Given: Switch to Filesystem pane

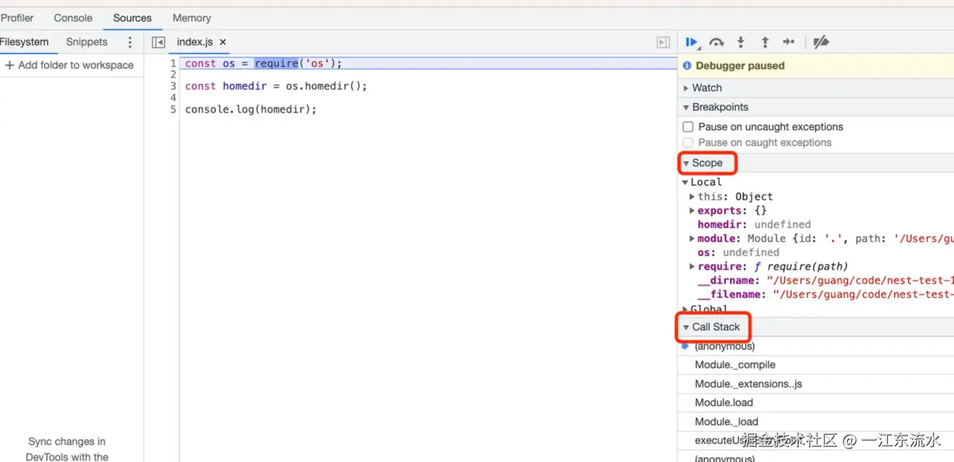Looking at the screenshot, I should pyautogui.click(x=24, y=42).
